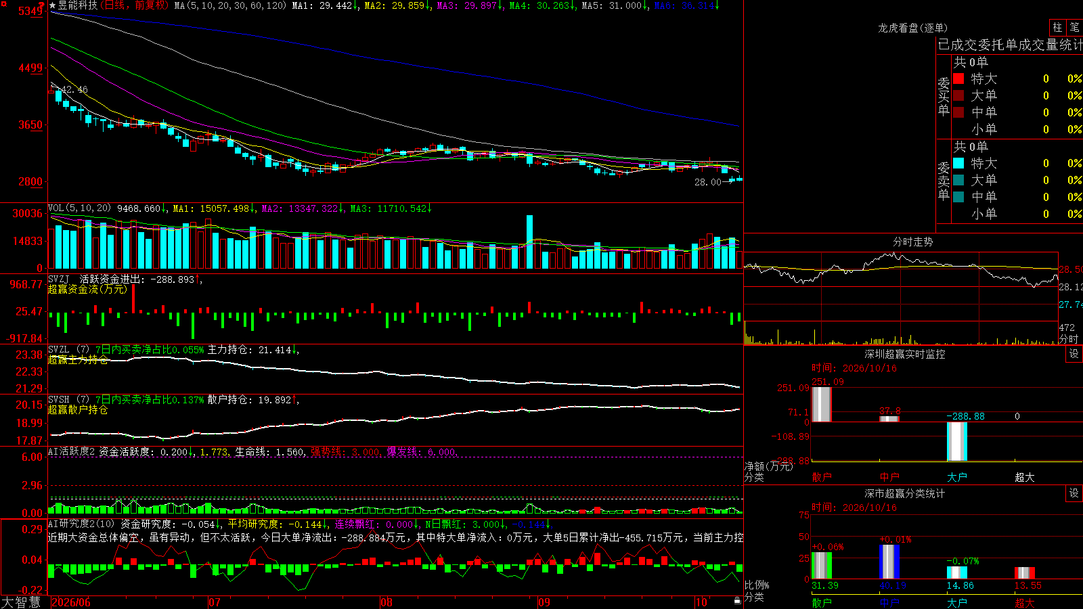Click the 分时走势 panel title
Screen dimensions: 1083x609
(912, 242)
